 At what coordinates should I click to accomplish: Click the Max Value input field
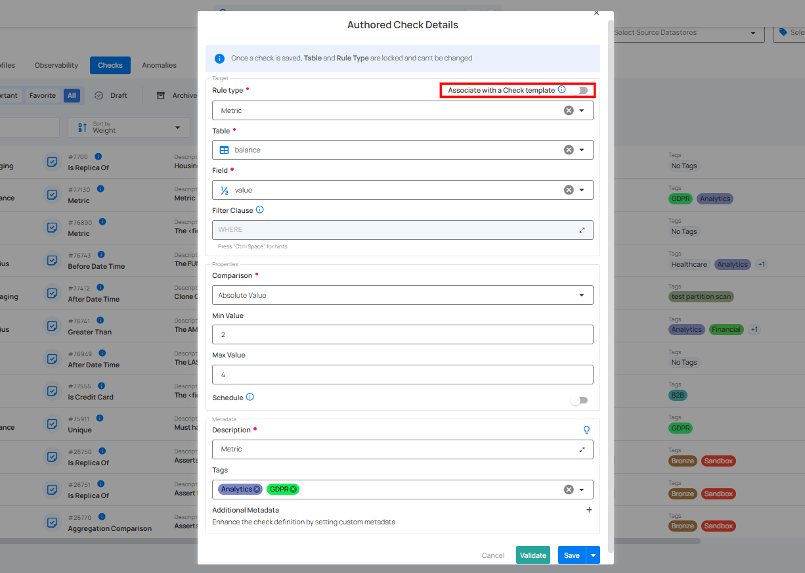(402, 375)
